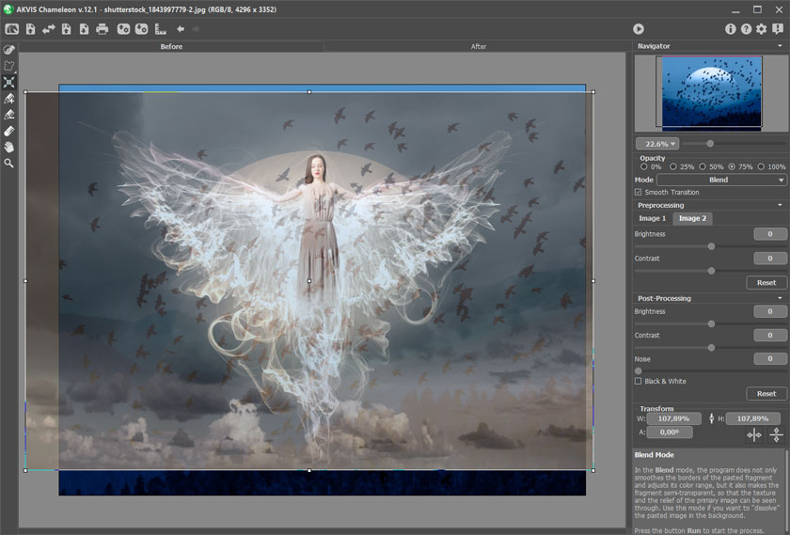Set Opacity to 100%

(761, 166)
